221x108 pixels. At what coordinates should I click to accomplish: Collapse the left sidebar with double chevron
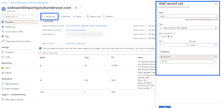[36, 17]
